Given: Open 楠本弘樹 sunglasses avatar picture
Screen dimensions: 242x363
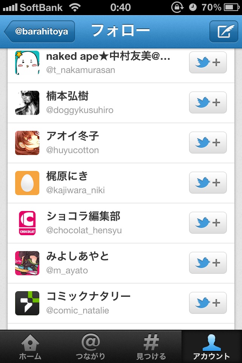Looking at the screenshot, I should point(27,103).
